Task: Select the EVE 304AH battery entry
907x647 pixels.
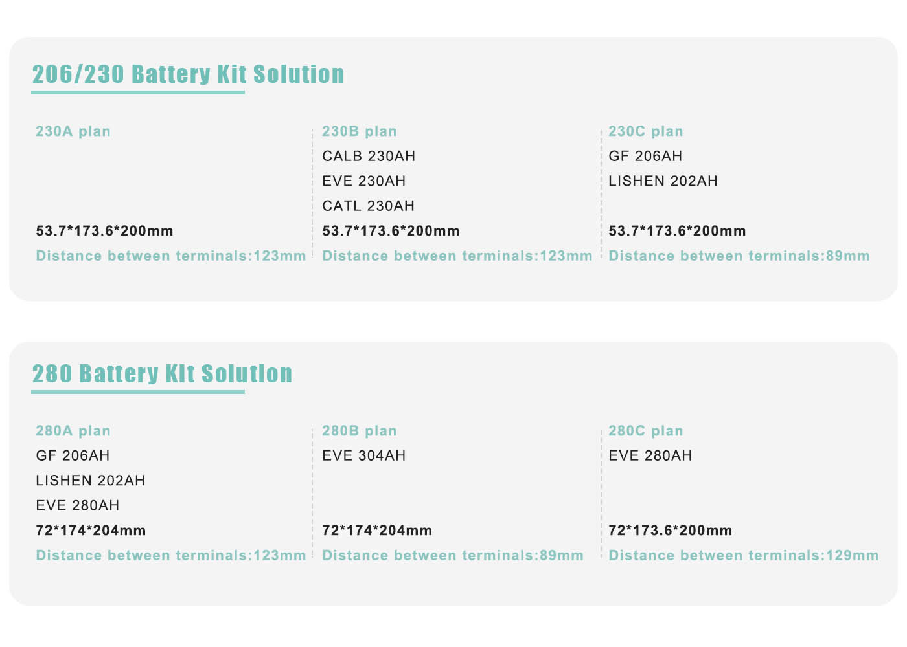Action: (x=364, y=455)
